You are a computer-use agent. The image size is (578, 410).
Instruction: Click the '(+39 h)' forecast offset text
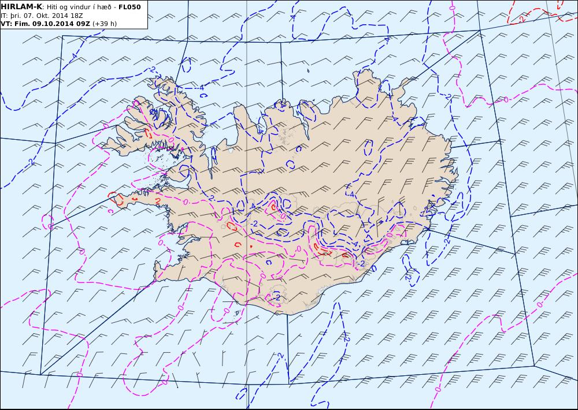click(x=104, y=24)
